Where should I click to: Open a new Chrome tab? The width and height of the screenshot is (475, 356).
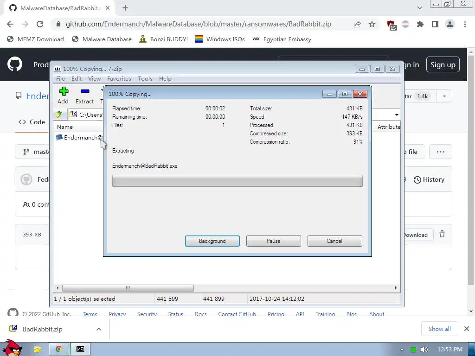pyautogui.click(x=125, y=8)
